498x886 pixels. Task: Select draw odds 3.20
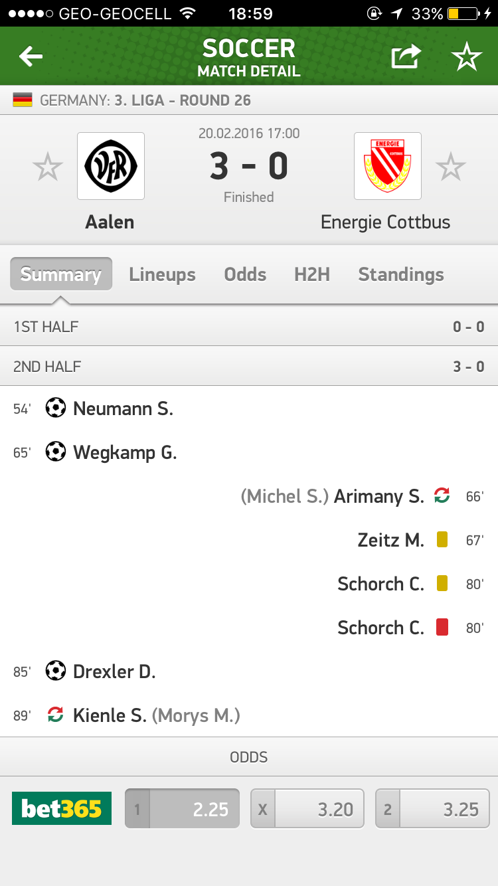point(307,808)
